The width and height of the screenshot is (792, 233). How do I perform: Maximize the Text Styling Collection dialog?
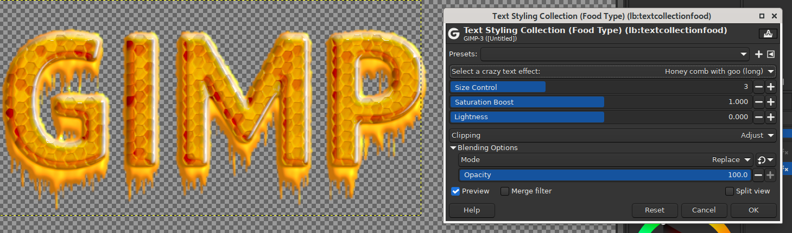(x=762, y=16)
